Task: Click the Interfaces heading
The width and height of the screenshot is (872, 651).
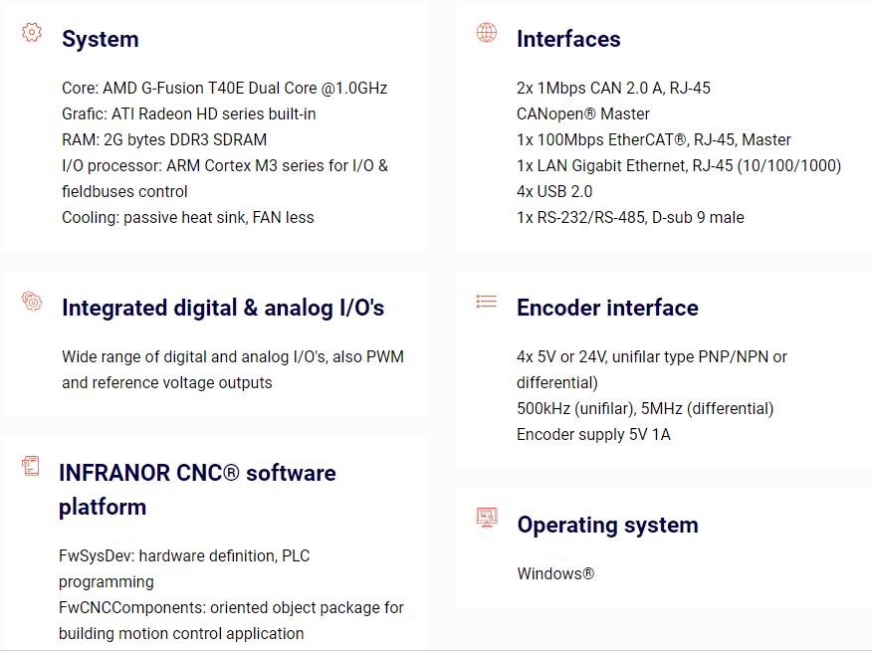Action: click(x=568, y=39)
